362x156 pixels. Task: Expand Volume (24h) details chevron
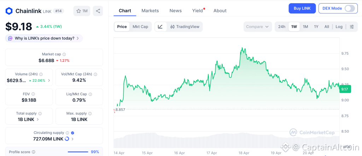click(49, 80)
